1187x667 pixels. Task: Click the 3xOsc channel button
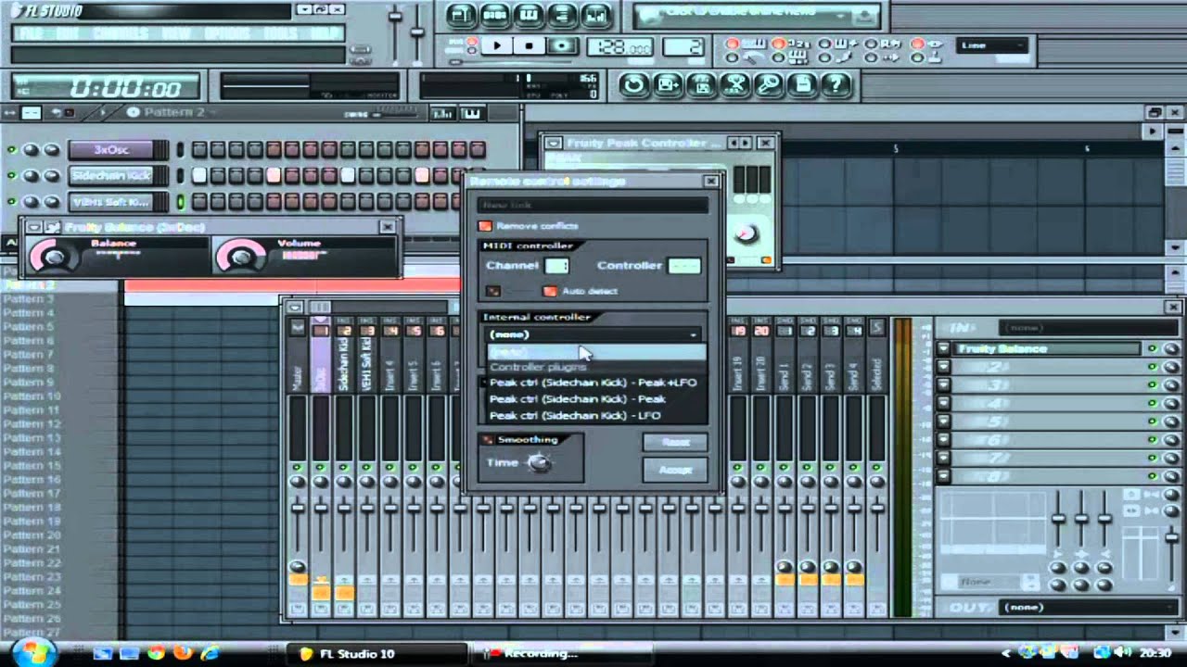110,150
